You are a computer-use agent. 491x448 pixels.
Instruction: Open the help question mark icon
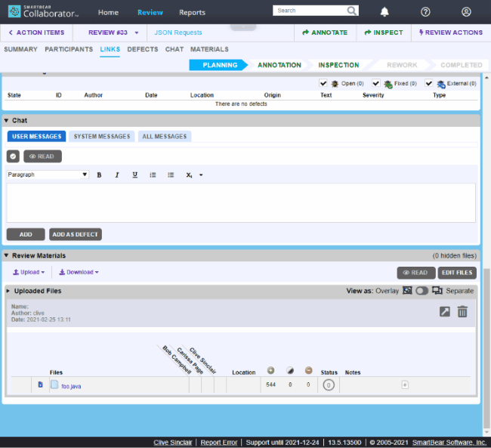[425, 12]
